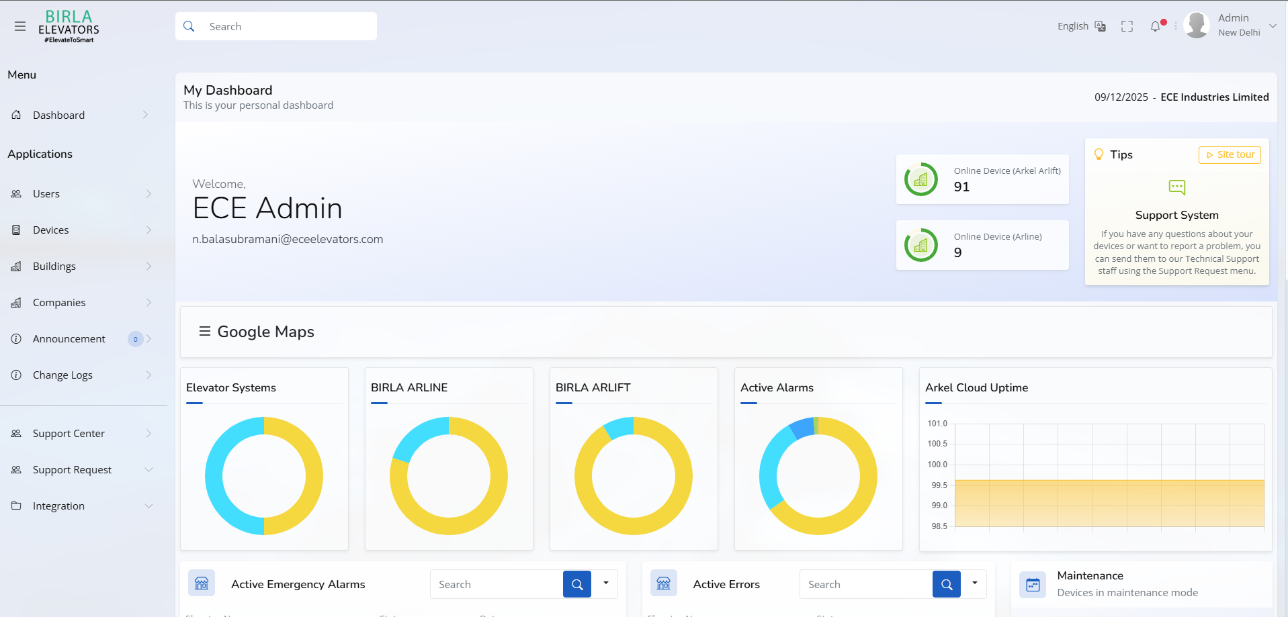Click the Active Errors panel icon
The width and height of the screenshot is (1288, 617).
click(x=664, y=583)
